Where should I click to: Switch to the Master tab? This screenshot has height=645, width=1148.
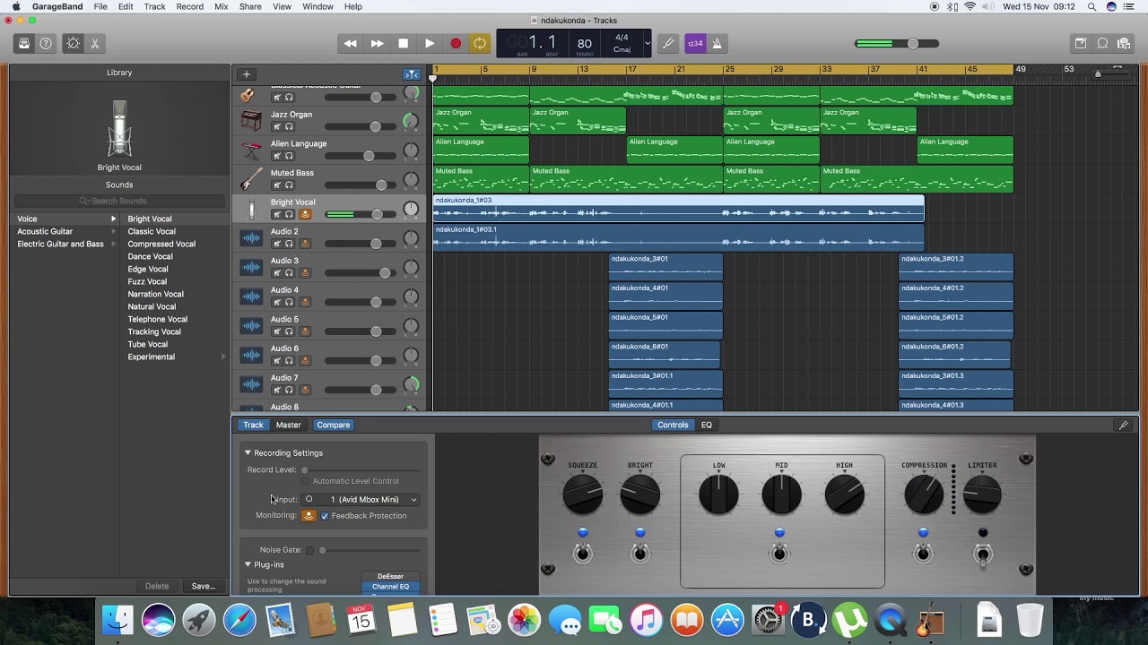pyautogui.click(x=288, y=425)
